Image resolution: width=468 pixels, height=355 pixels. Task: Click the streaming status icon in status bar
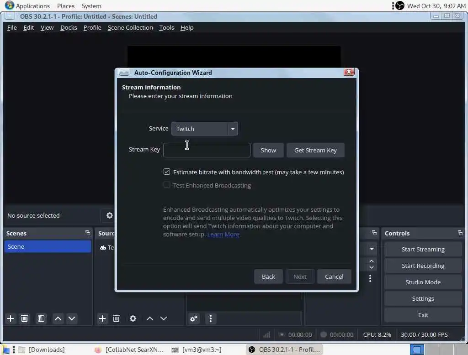coord(282,334)
